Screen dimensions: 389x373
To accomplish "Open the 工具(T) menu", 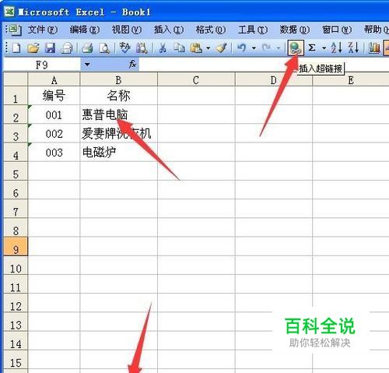I will tap(253, 30).
